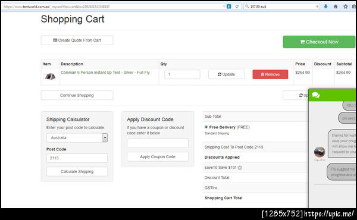The image size is (357, 220).
Task: Click the quantity field for the tent
Action: 183,74
